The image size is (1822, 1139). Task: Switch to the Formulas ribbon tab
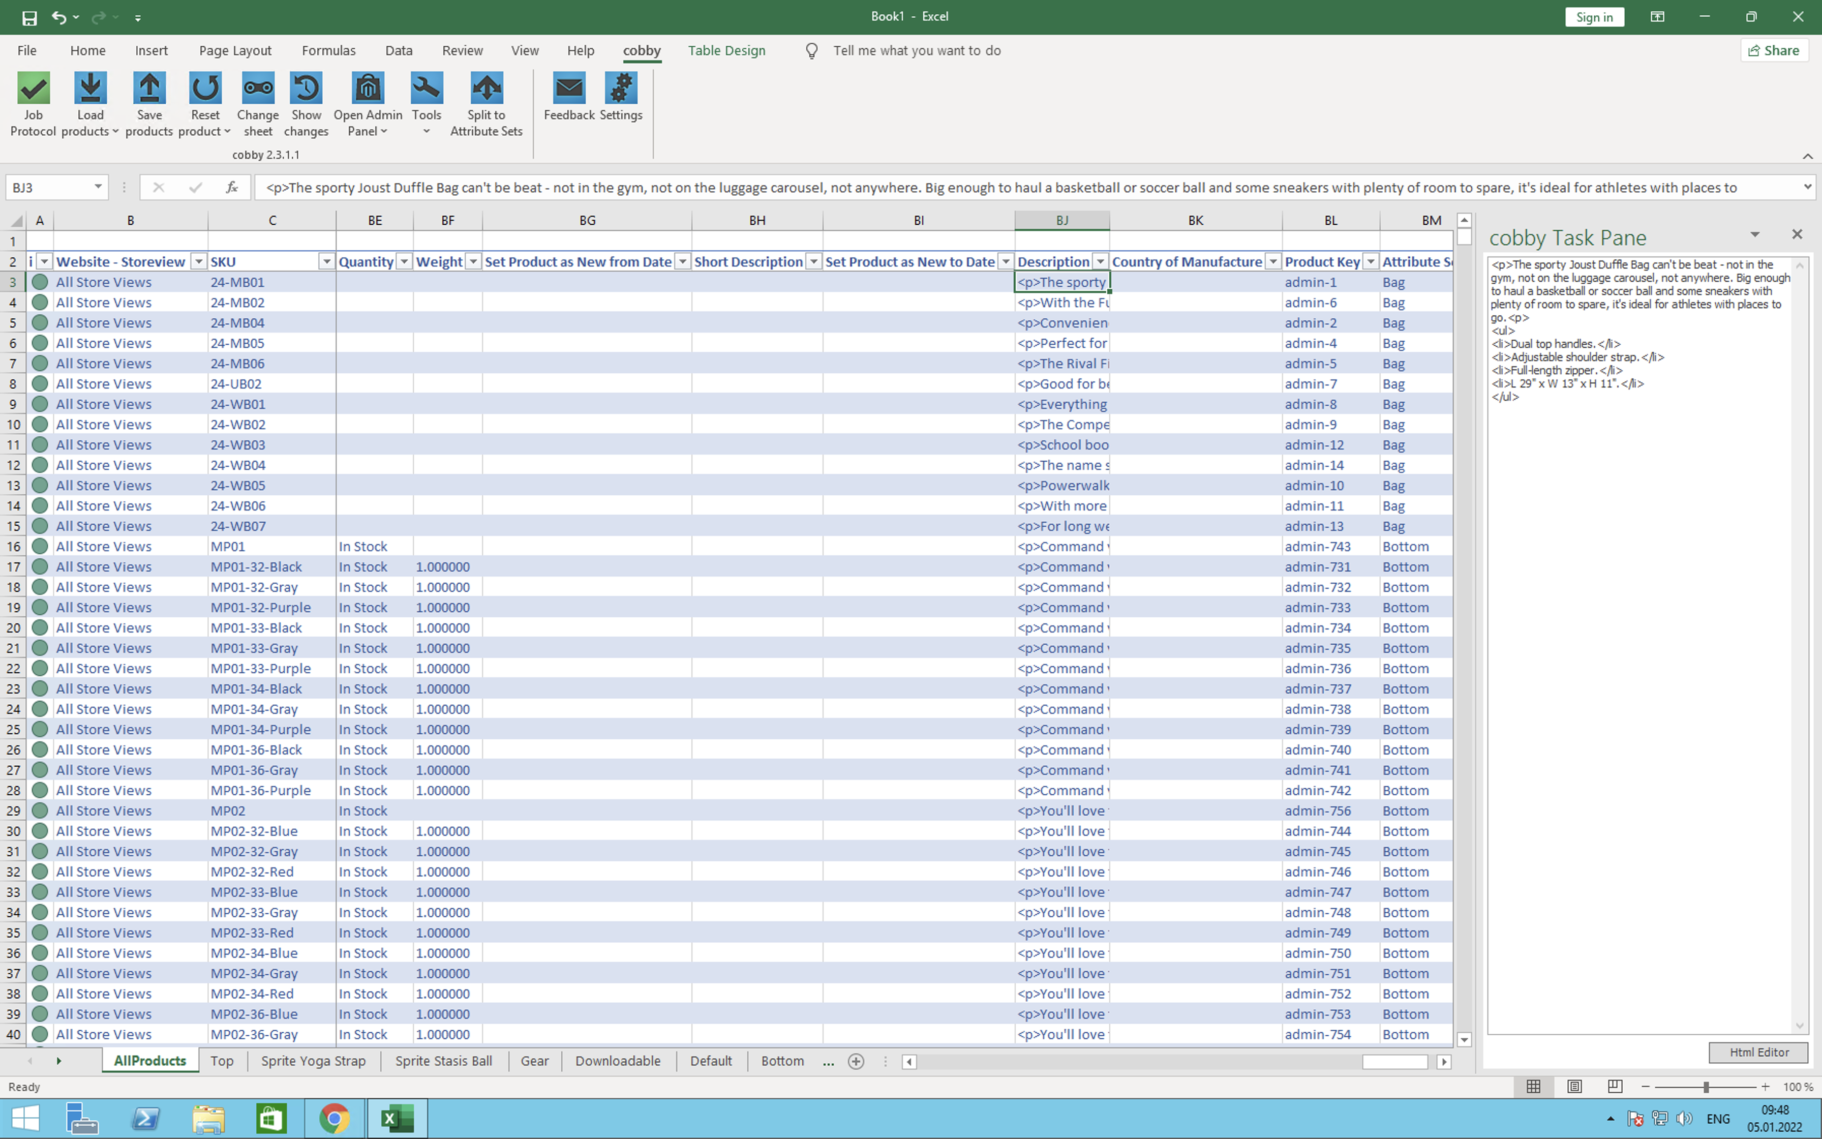pos(328,50)
